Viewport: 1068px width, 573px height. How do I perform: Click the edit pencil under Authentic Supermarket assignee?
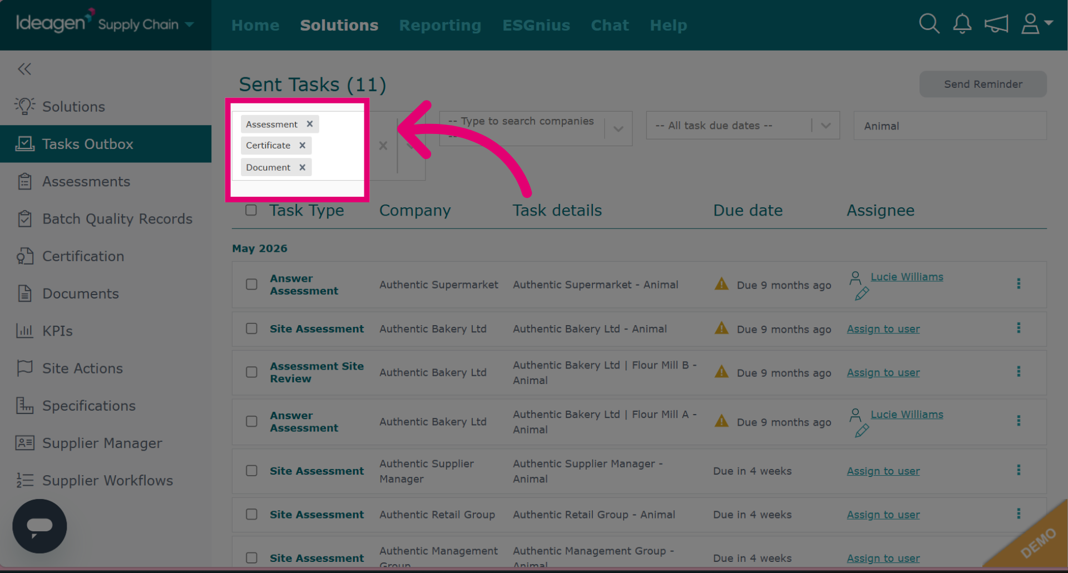(862, 293)
